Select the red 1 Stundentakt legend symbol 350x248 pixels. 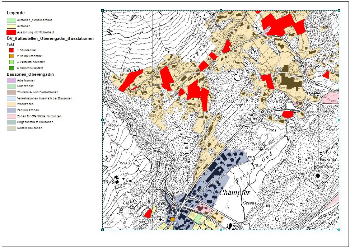[x=11, y=50]
